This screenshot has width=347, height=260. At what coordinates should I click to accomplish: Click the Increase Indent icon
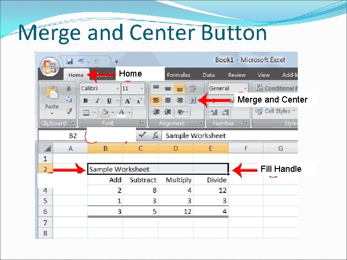[168, 112]
